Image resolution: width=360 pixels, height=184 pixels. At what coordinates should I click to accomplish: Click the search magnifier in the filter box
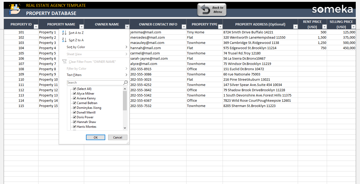pyautogui.click(x=125, y=83)
